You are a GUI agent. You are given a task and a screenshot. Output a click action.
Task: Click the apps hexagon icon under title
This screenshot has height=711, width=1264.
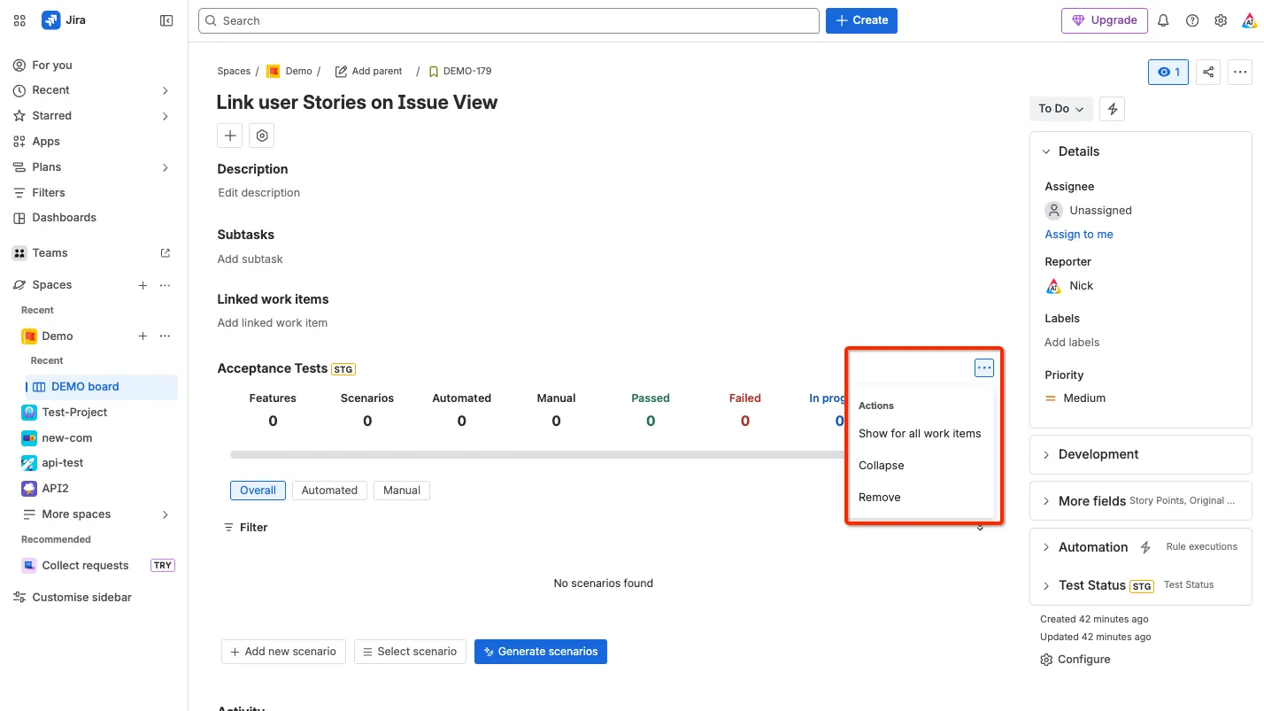click(x=262, y=135)
